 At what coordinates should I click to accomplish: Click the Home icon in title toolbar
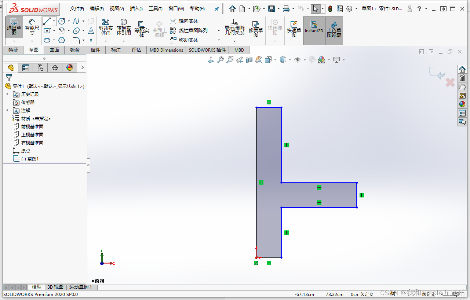[x=233, y=9]
